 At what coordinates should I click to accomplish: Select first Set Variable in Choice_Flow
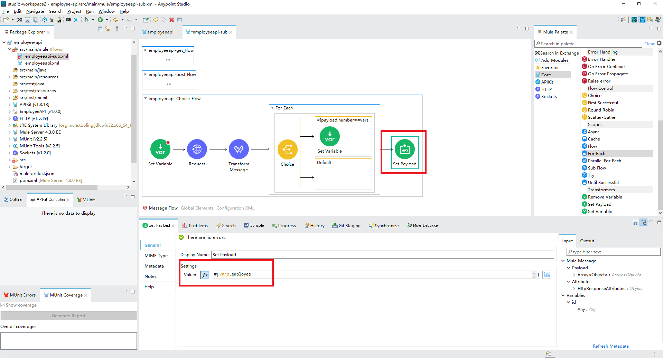[x=160, y=149]
